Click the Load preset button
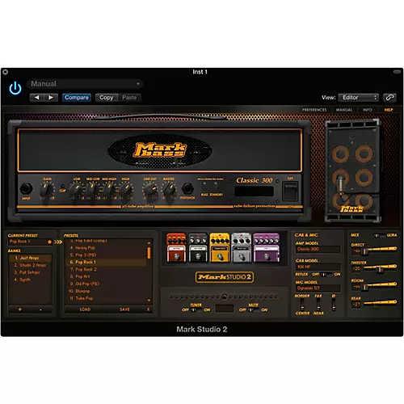 click(85, 309)
